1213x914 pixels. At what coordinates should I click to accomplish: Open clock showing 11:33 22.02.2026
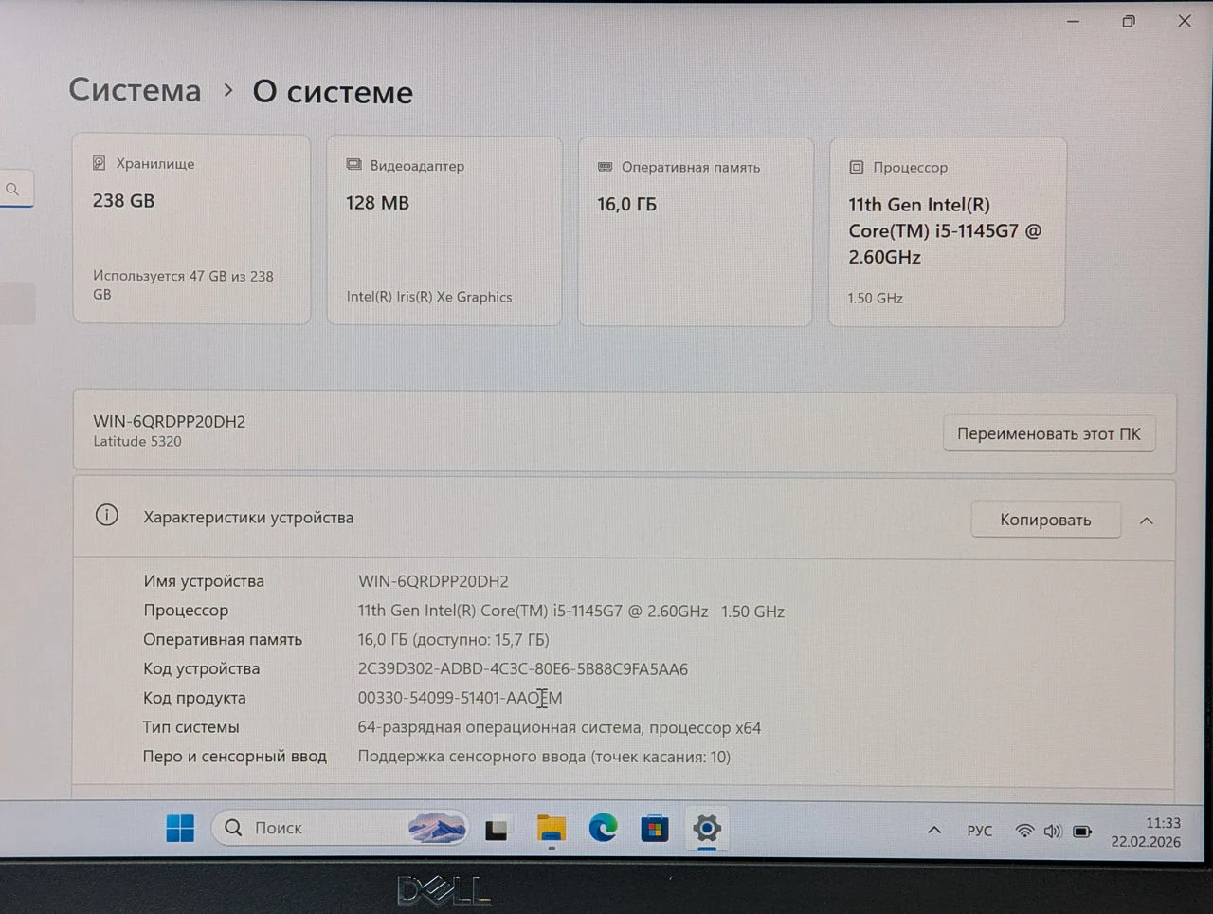(1146, 832)
